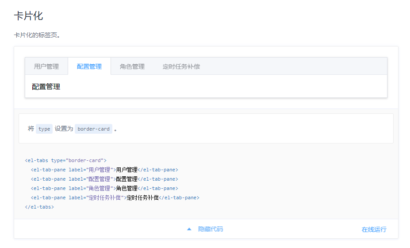Switch to the 定时任务补偿 tab
Screen dimensions: 410x248
coord(181,66)
